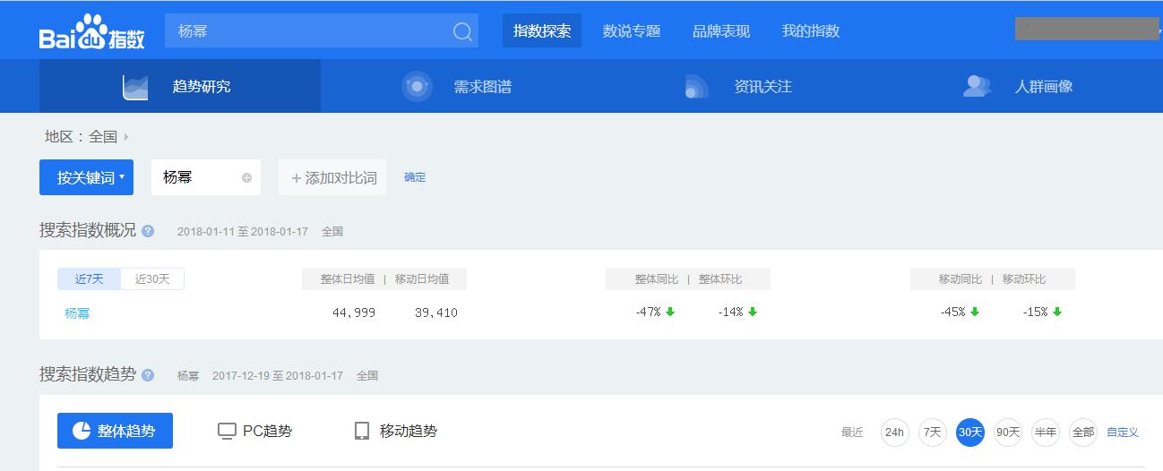Click the 趋势研究 chart icon
Screen dimensions: 1163x471
click(x=135, y=87)
